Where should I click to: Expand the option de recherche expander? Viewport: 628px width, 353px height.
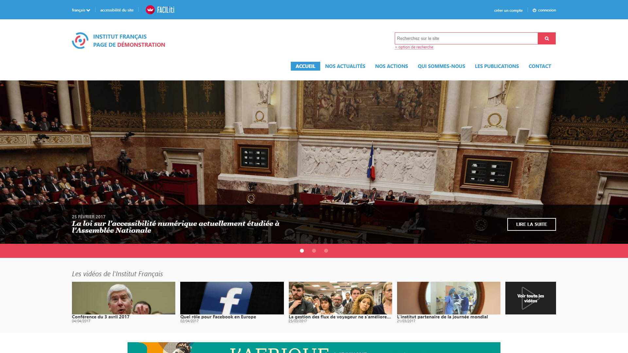414,47
